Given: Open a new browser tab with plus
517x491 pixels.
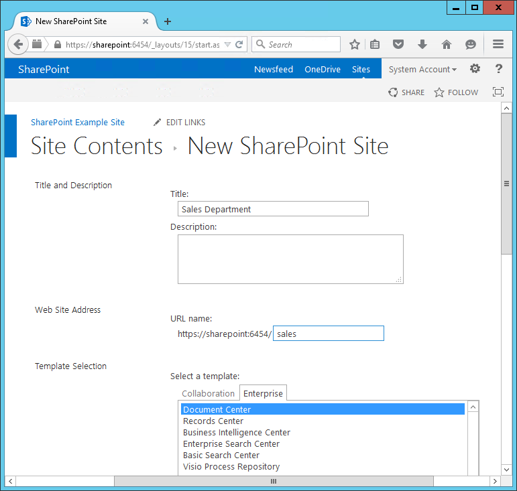Looking at the screenshot, I should click(x=168, y=21).
